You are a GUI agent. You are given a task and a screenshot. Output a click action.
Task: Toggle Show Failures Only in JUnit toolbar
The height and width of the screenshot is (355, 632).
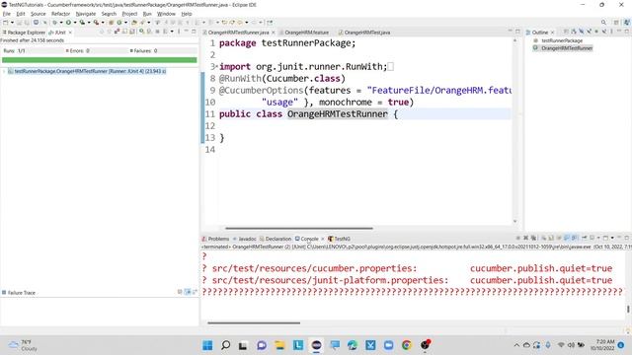[x=117, y=32]
